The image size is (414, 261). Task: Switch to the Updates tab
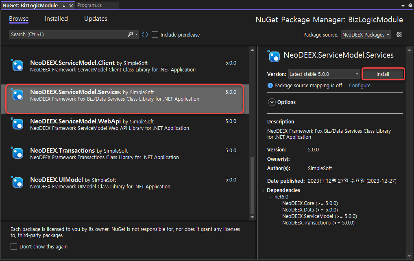pos(96,19)
